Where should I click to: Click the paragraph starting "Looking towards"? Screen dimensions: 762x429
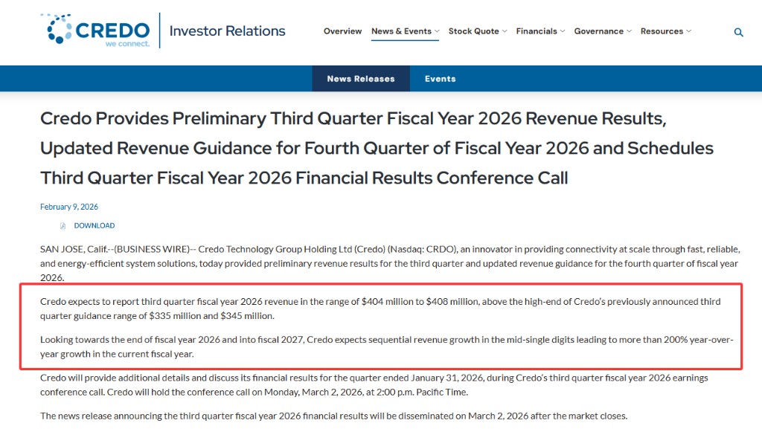pyautogui.click(x=386, y=346)
